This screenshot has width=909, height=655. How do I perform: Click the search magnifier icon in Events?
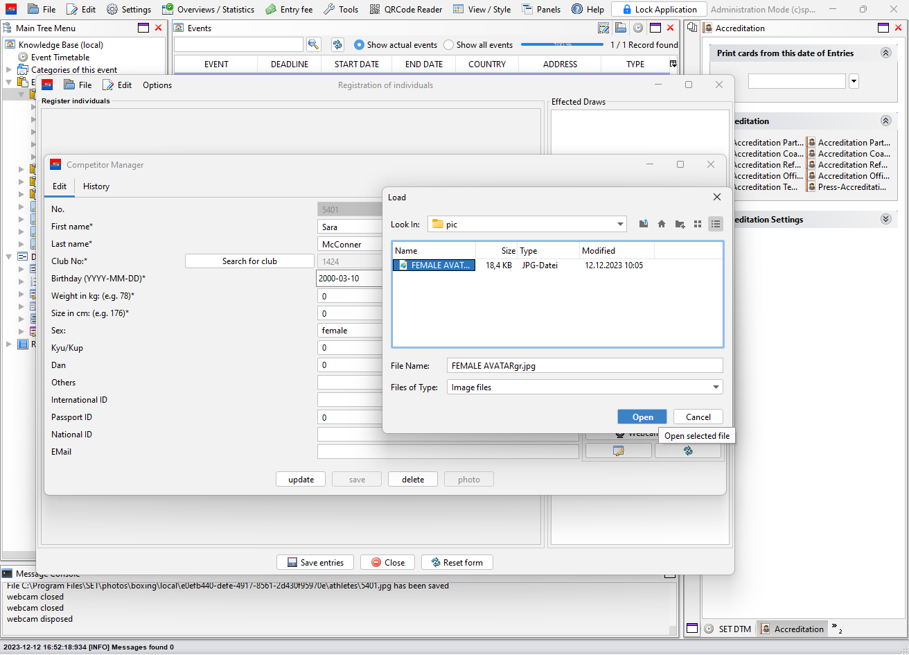click(x=314, y=44)
